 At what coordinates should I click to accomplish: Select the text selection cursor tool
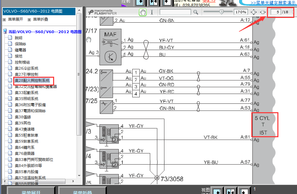click(152, 12)
